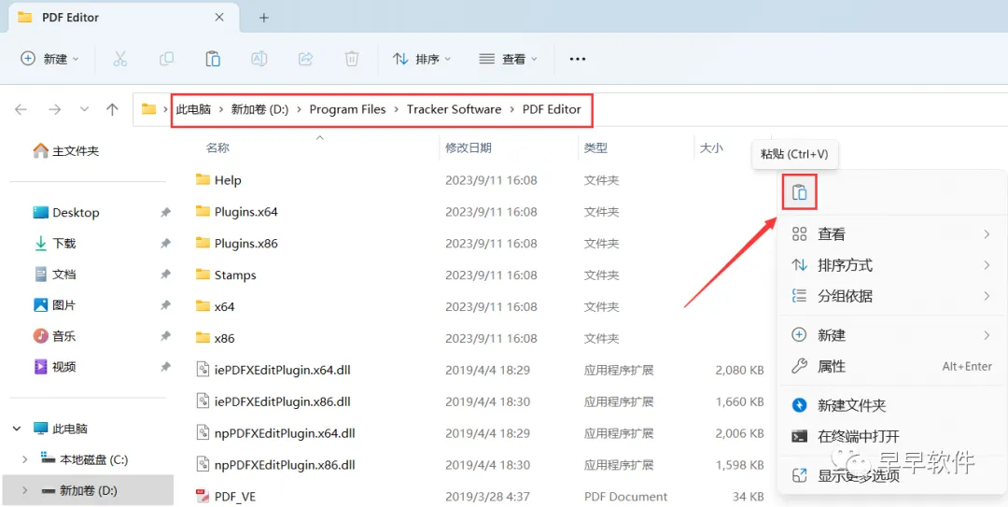Click the Rename icon in toolbar
This screenshot has width=1008, height=507.
259,59
